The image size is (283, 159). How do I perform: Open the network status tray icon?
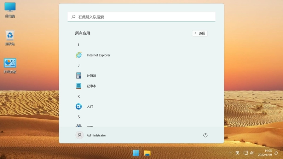pos(246,153)
